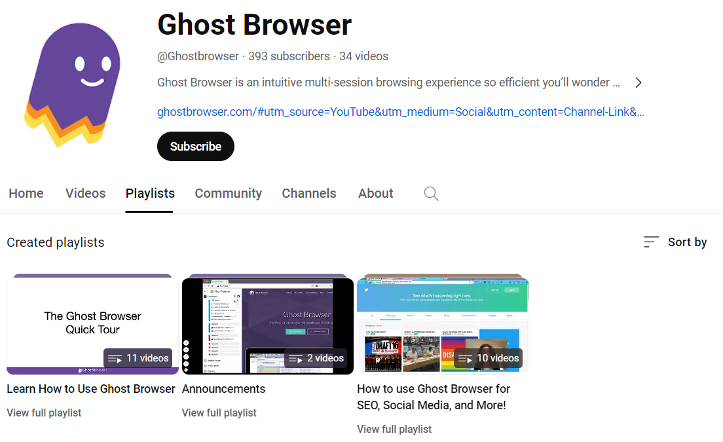Open the Community tab
This screenshot has height=442, width=723.
click(228, 193)
